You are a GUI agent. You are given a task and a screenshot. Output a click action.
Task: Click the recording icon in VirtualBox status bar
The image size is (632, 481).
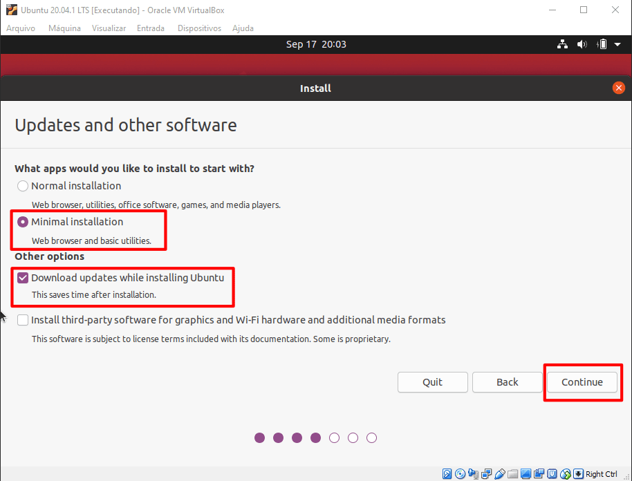539,474
